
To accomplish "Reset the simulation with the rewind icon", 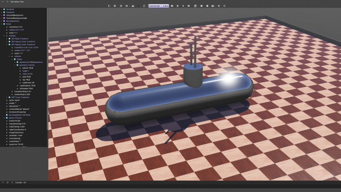I will (x=172, y=6).
